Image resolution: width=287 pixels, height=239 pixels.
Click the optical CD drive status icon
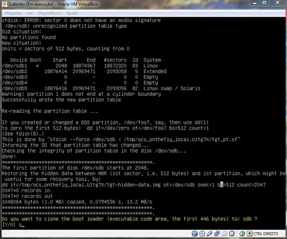[202, 233]
